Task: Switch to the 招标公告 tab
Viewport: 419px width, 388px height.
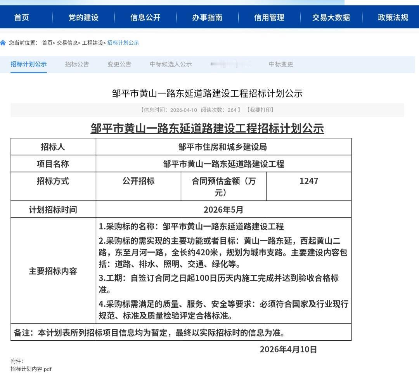Action: (x=77, y=64)
